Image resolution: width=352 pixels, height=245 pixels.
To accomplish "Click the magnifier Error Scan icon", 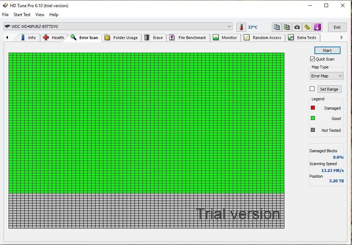I will (73, 37).
